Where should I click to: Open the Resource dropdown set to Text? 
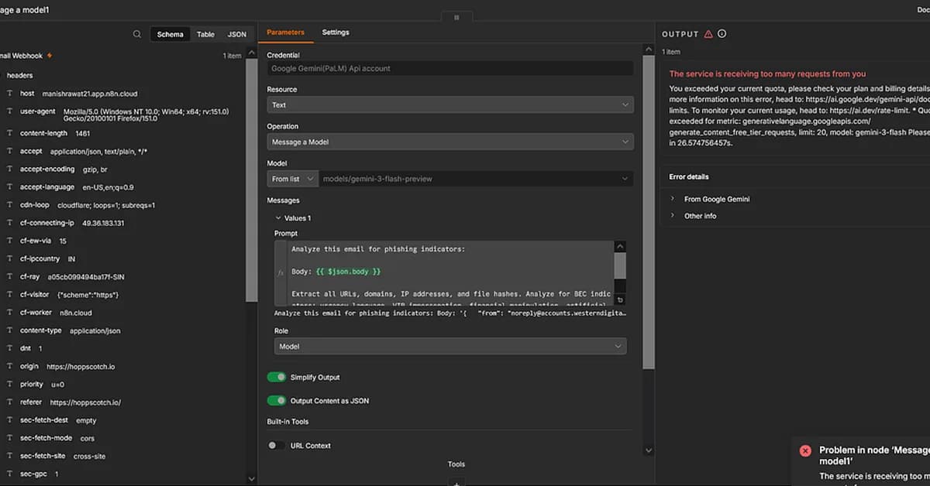coord(449,104)
